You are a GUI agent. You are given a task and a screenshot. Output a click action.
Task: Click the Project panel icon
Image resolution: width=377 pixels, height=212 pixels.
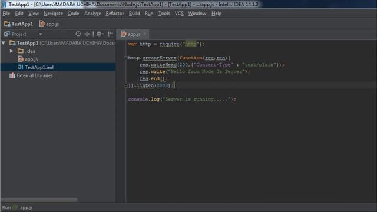pyautogui.click(x=7, y=34)
